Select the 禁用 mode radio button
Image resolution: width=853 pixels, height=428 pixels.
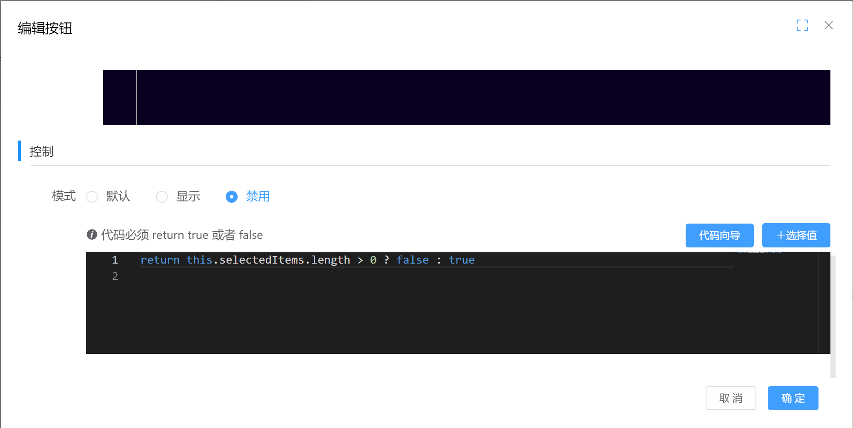[232, 197]
